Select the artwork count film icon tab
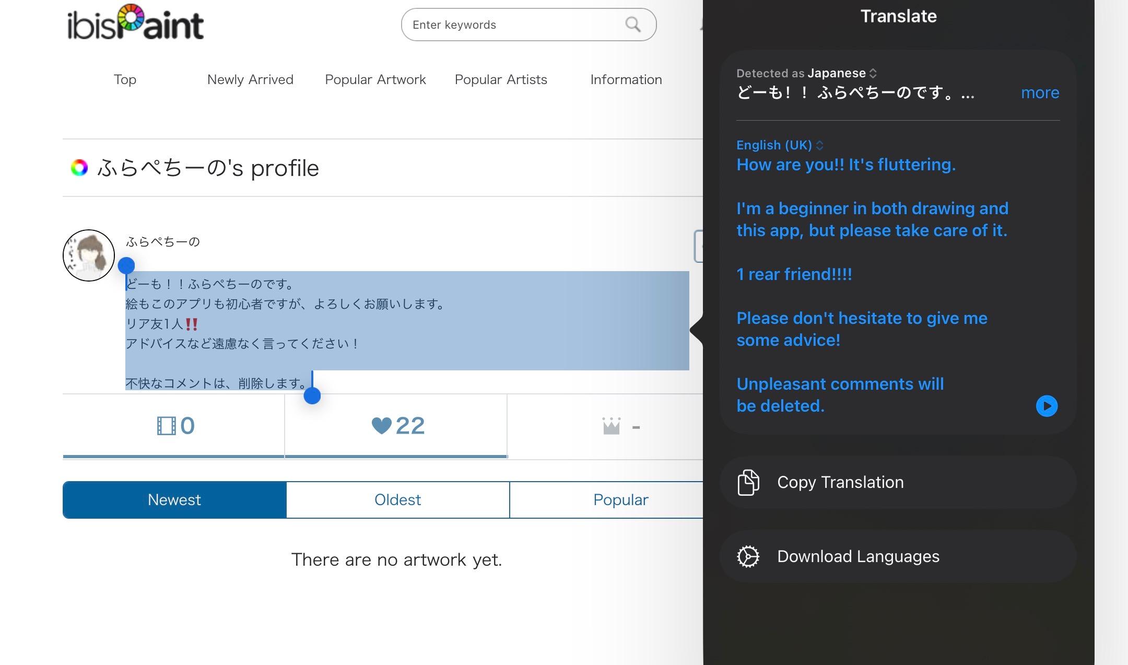Image resolution: width=1128 pixels, height=665 pixels. (173, 426)
